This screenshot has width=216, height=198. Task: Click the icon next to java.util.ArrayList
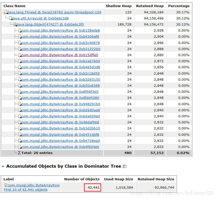click(10, 18)
